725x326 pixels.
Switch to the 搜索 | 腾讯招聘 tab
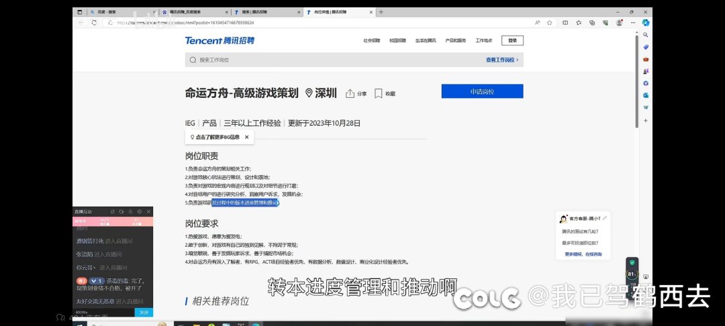tap(267, 12)
